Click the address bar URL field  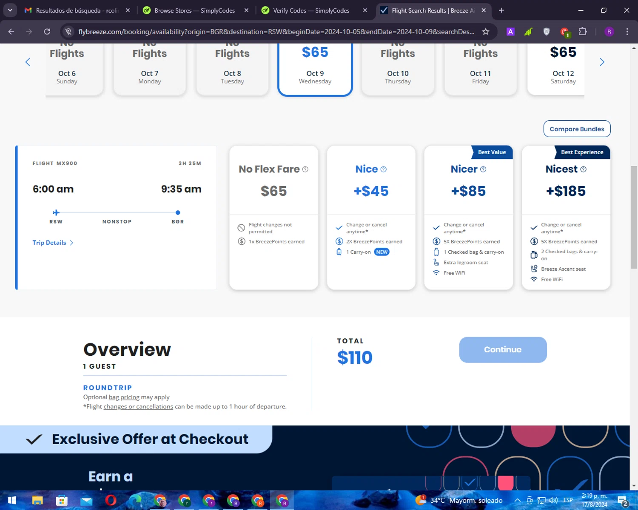point(276,31)
